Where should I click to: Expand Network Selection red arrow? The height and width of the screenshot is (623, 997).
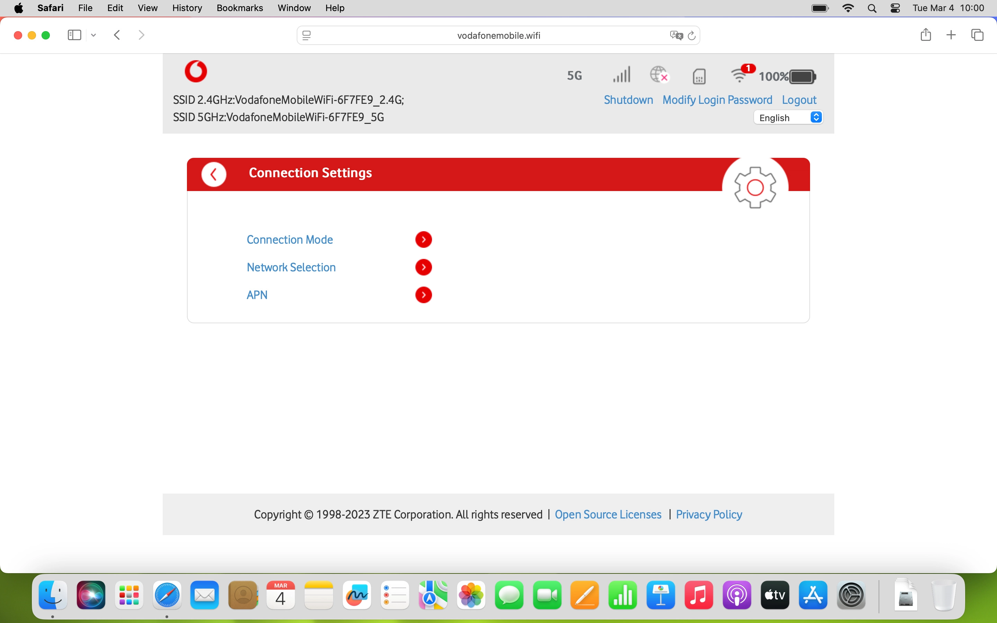pyautogui.click(x=423, y=268)
